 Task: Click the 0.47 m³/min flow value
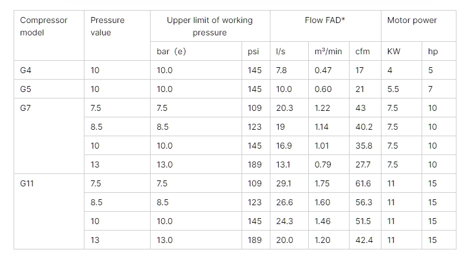point(323,70)
